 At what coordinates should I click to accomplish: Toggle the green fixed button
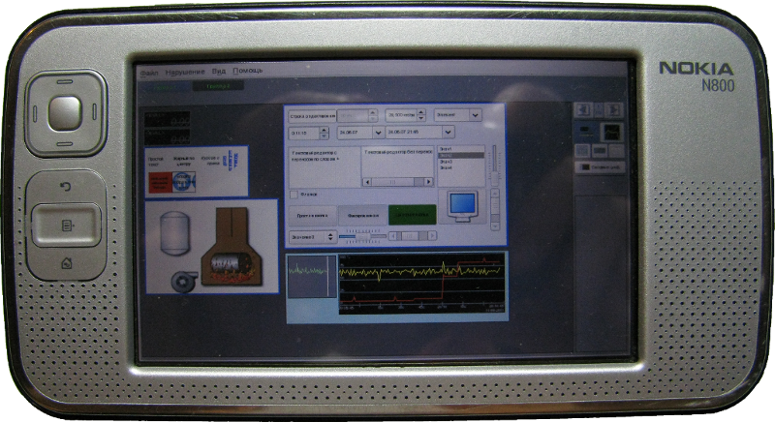tap(412, 213)
